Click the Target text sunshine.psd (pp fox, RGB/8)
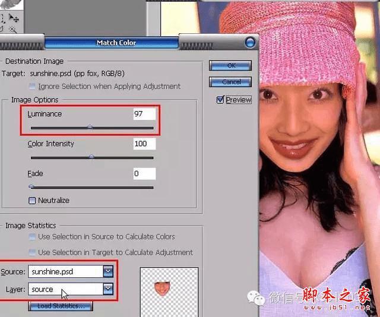 (x=77, y=74)
